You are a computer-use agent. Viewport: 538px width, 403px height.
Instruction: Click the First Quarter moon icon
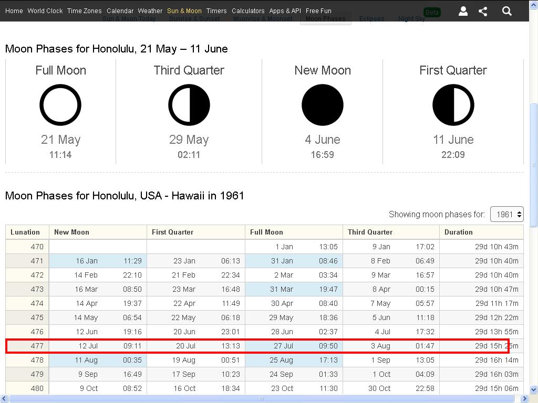(x=453, y=105)
